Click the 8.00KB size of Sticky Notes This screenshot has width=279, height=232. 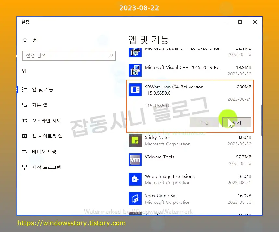[x=244, y=138]
